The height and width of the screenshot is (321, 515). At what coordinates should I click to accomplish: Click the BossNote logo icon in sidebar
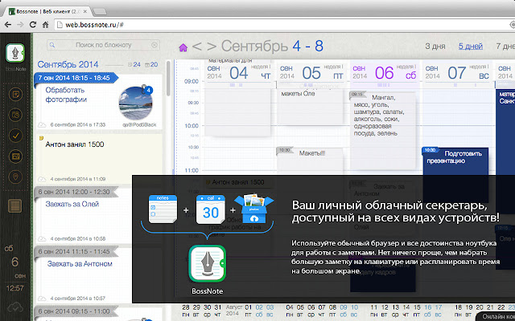pos(15,53)
